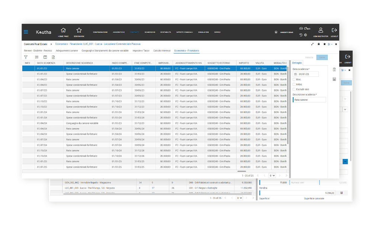Export the grid with the Excel icon
The height and width of the screenshot is (238, 372).
(x=54, y=57)
